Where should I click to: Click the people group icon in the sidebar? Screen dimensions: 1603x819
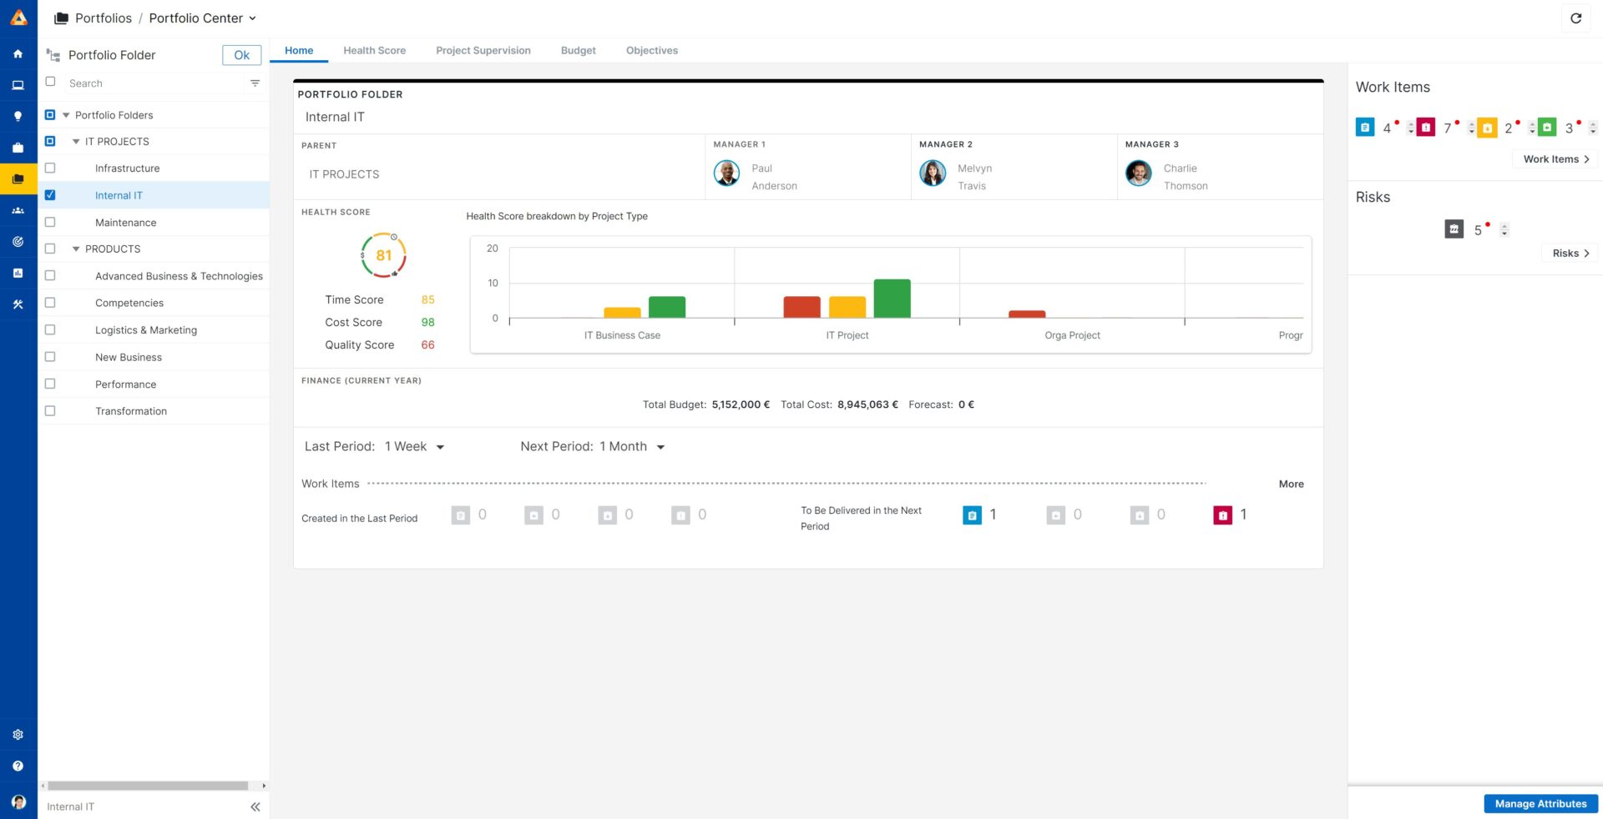18,211
